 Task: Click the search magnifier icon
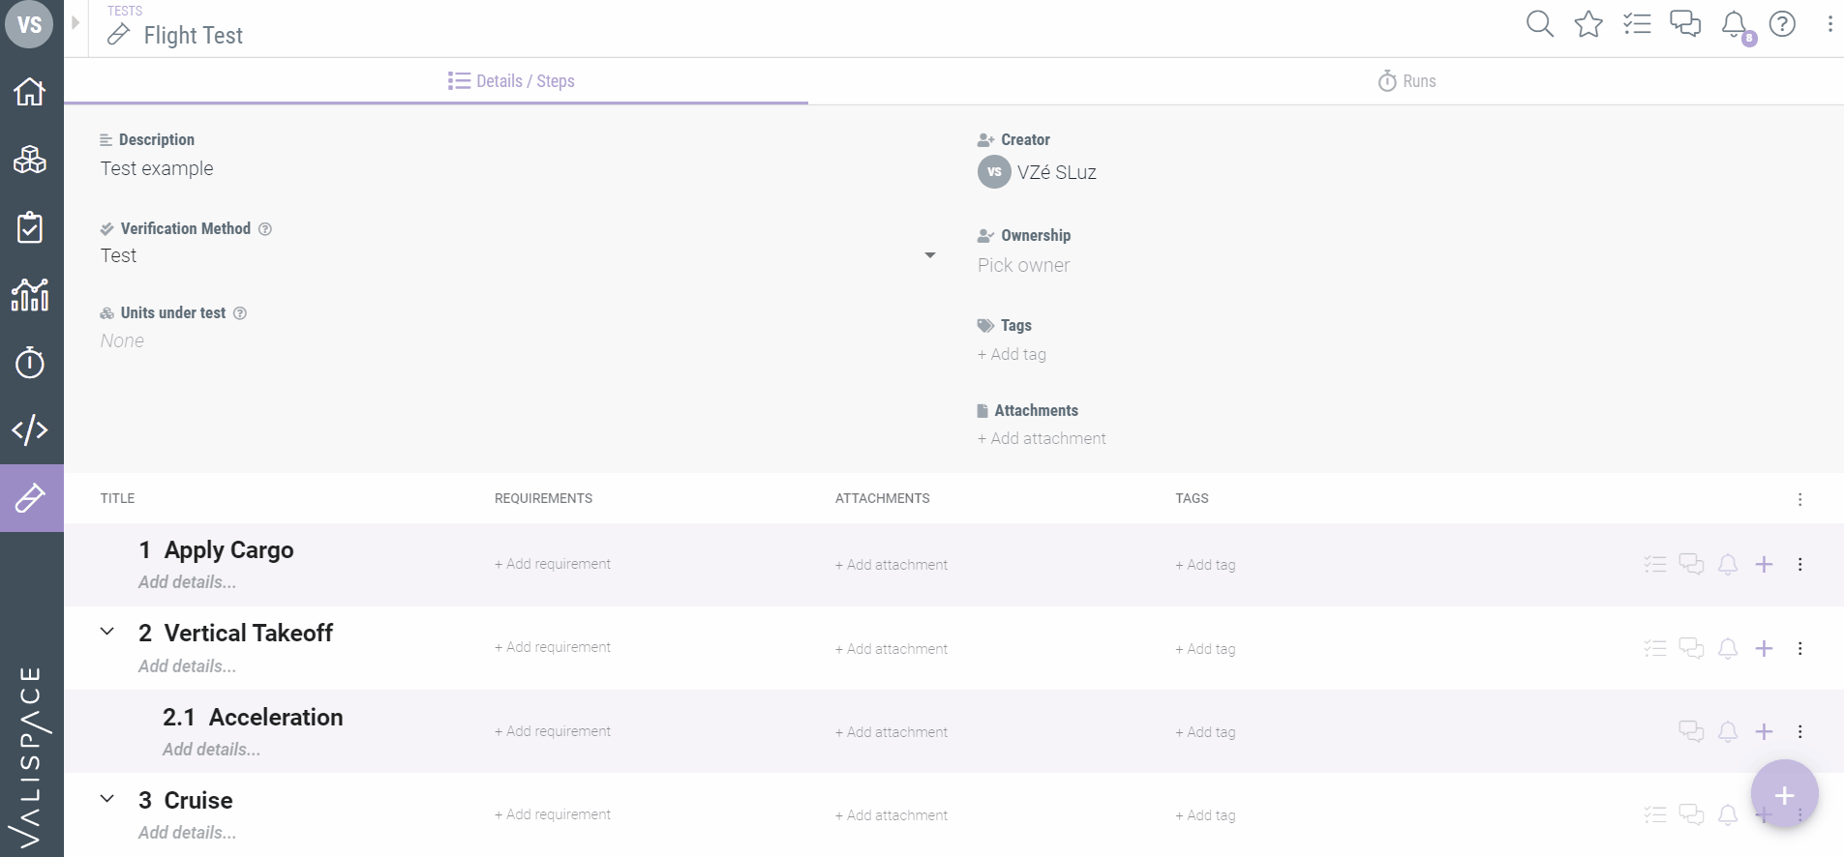click(1539, 24)
